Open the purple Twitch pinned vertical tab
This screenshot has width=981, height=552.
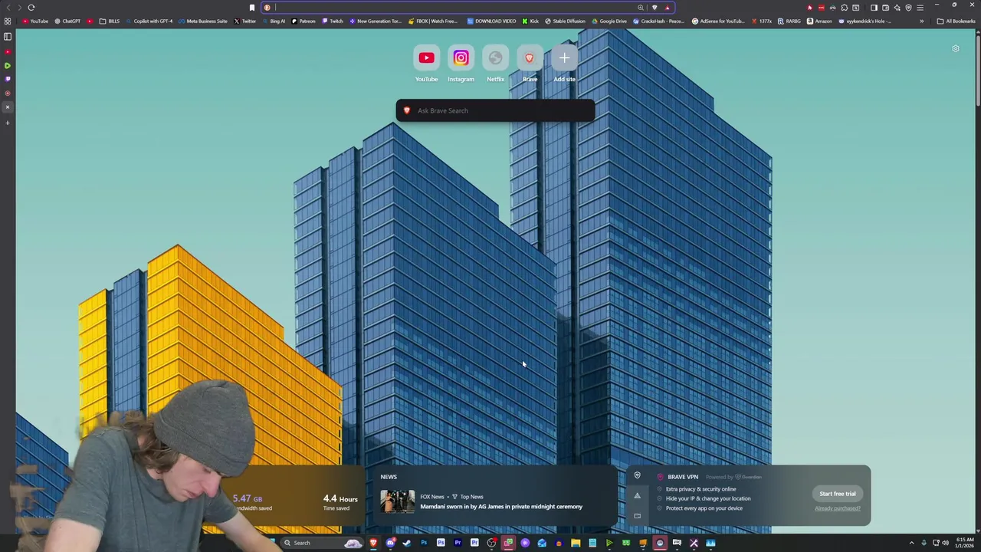click(x=8, y=79)
